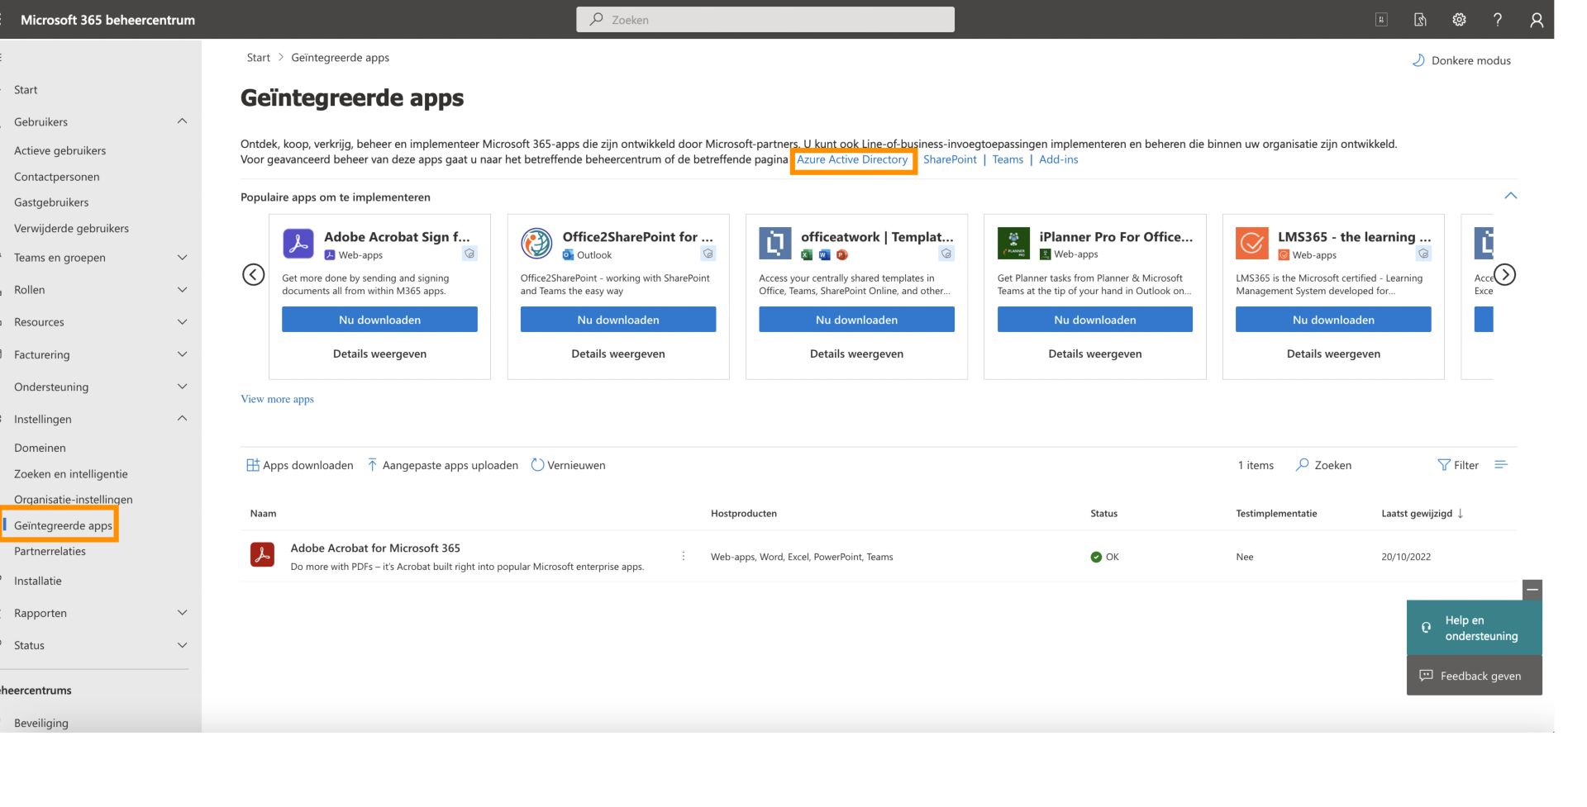Open view options list icon next to Filter
1587x807 pixels.
(1501, 465)
